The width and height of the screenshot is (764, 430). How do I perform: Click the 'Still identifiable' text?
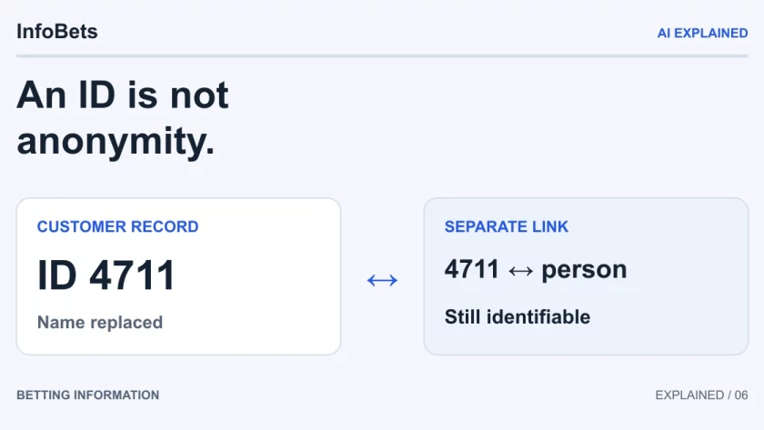518,317
